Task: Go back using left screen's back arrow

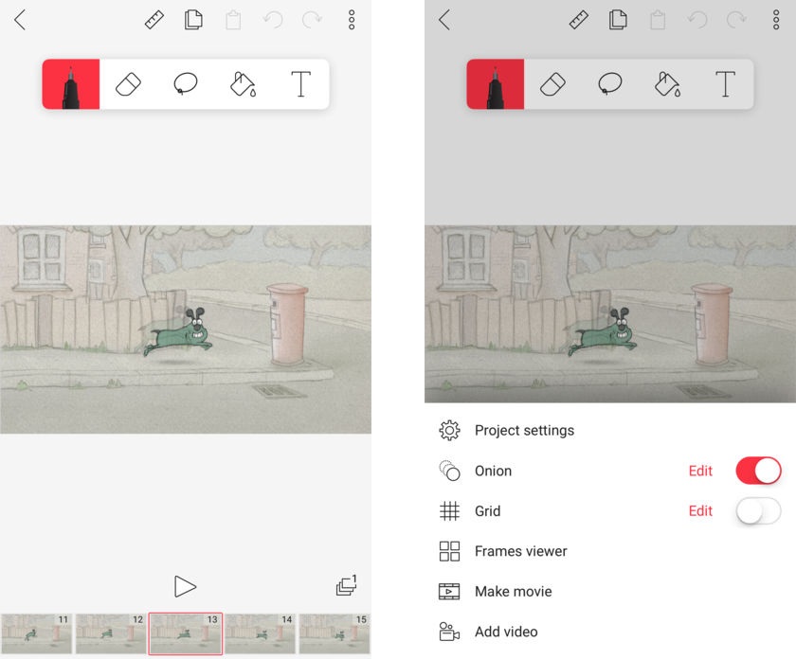Action: coord(20,20)
